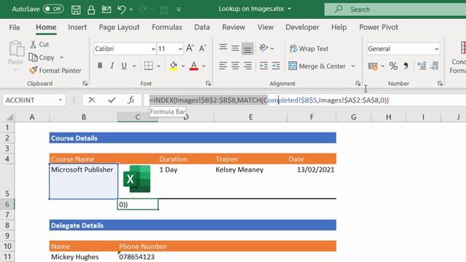466x262 pixels.
Task: Click the Accounting Number Format icon
Action: 373,66
